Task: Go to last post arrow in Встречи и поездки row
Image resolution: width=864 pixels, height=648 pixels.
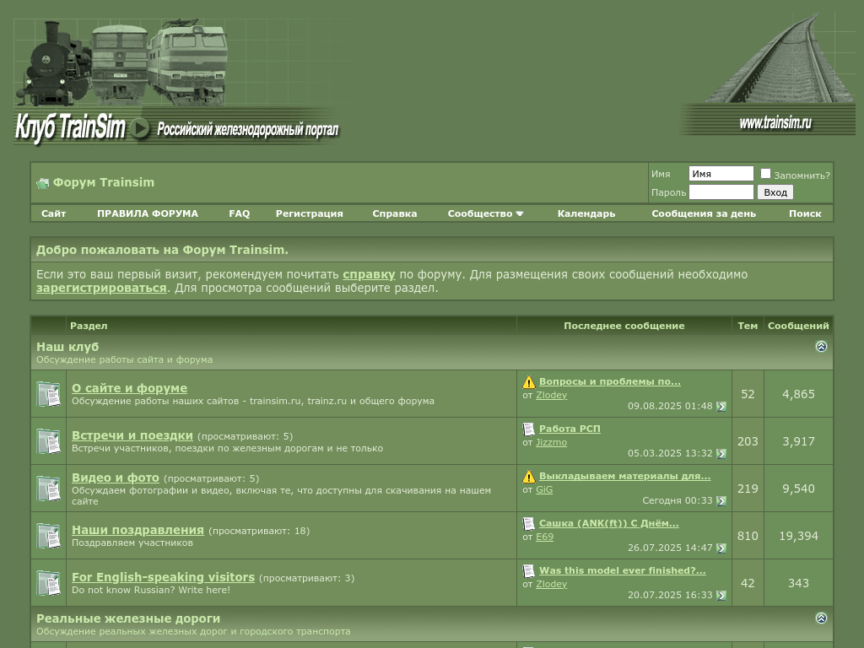Action: (x=721, y=454)
